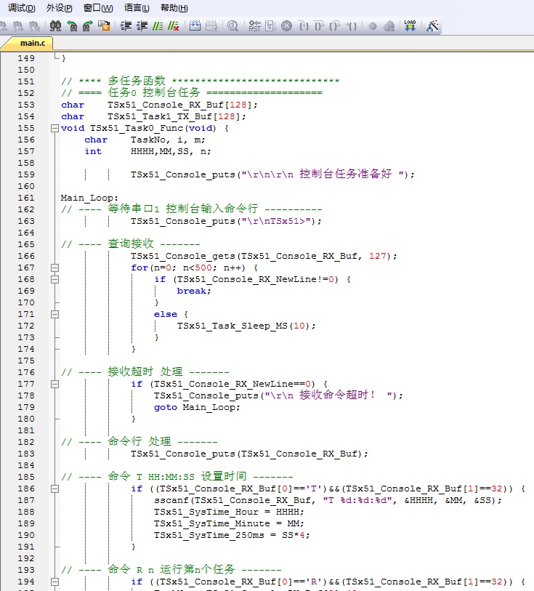Click the Main_Loop: label text
Image resolution: width=534 pixels, height=591 pixels.
[89, 198]
